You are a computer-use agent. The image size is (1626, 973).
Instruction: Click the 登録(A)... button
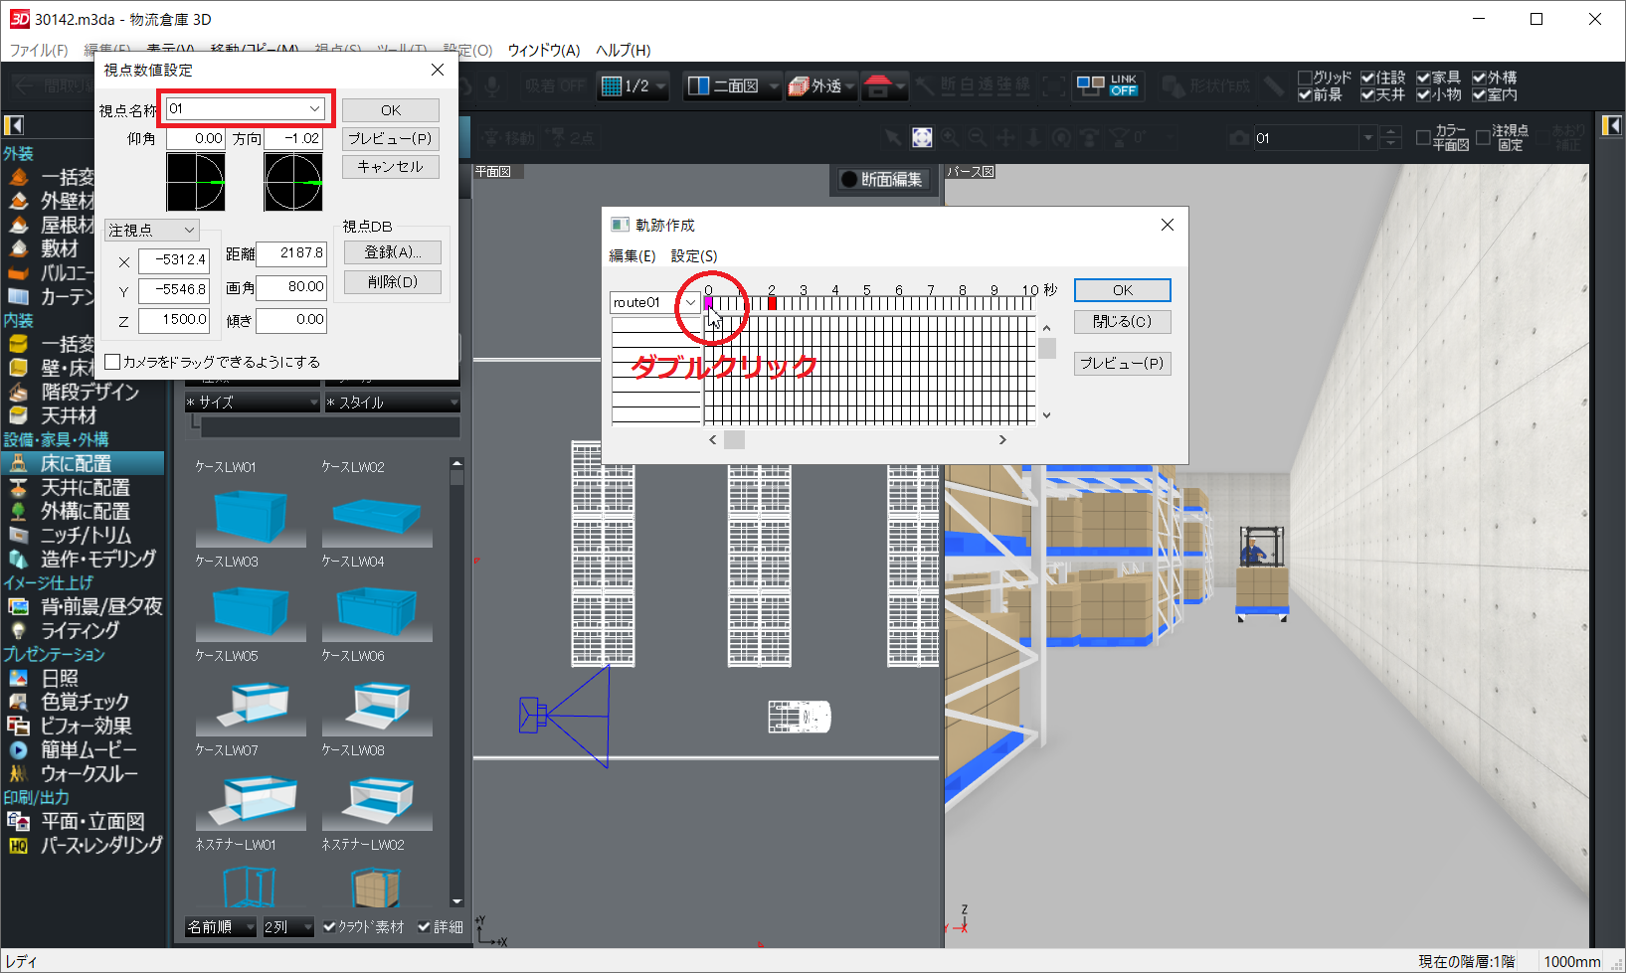[x=392, y=252]
